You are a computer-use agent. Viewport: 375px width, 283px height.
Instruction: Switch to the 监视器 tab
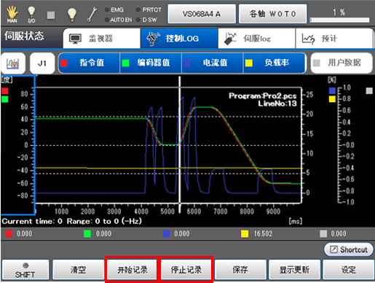102,39
